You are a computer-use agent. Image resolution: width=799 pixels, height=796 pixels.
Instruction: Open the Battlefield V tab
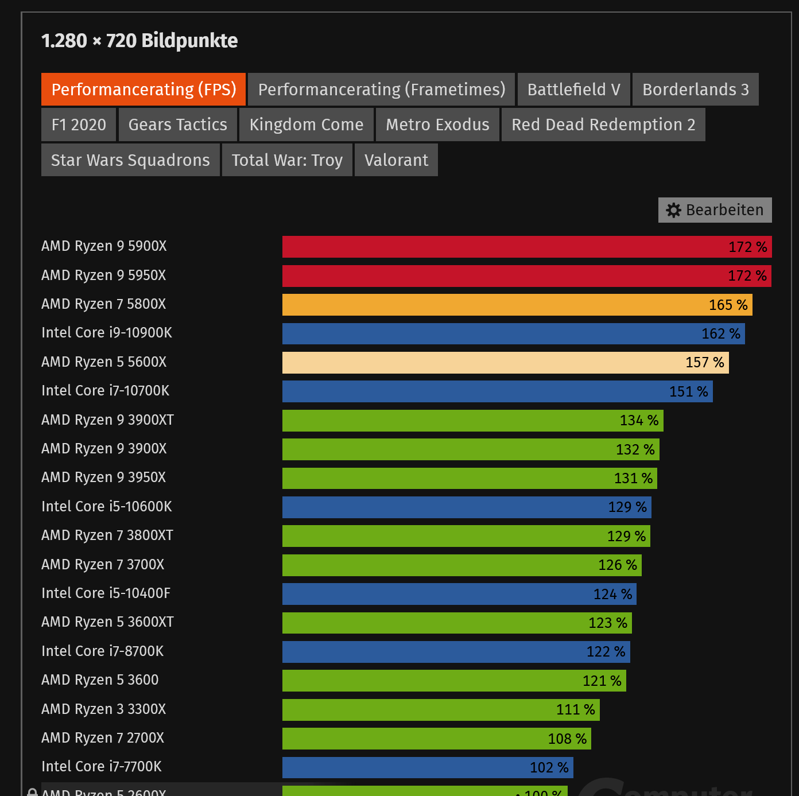pyautogui.click(x=574, y=90)
